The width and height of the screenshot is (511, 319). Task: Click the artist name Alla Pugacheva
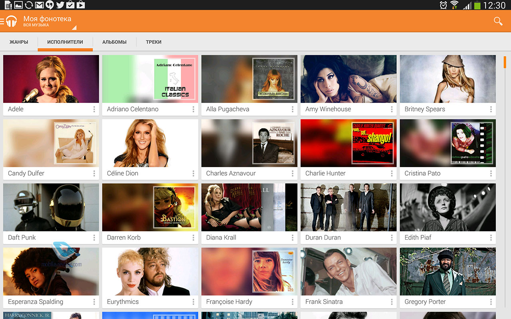228,109
